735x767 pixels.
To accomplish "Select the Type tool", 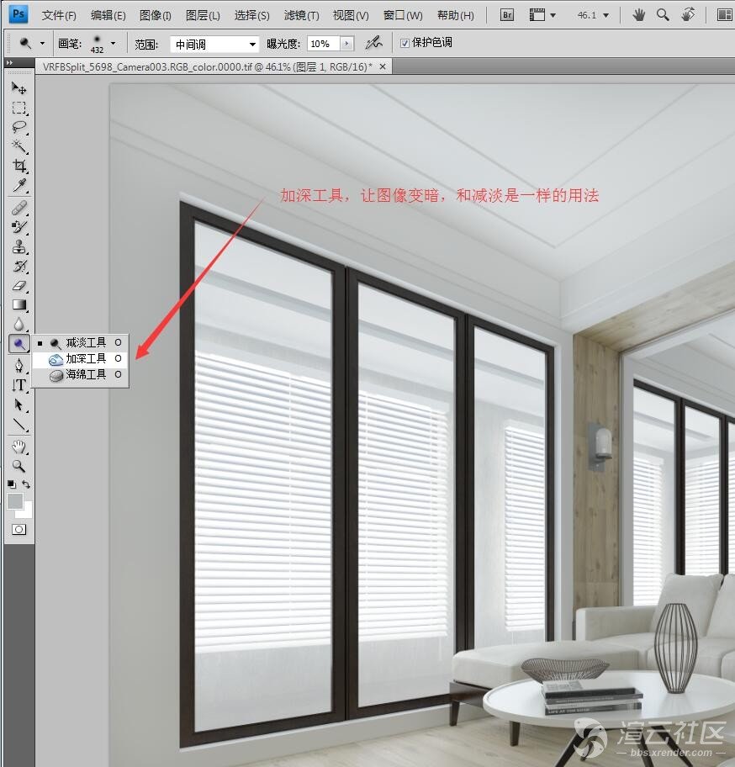I will (x=19, y=385).
